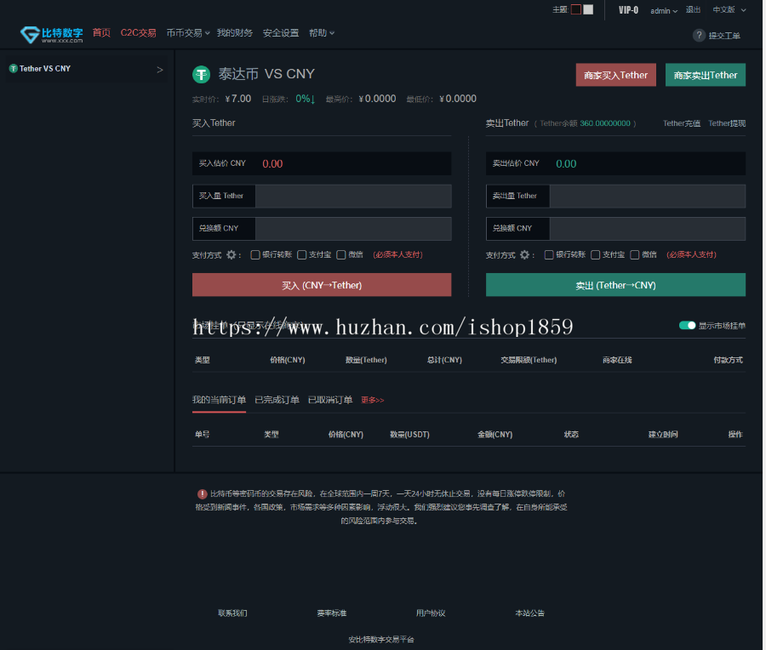Expand the 帮助 menu
This screenshot has height=650, width=766.
(x=322, y=32)
